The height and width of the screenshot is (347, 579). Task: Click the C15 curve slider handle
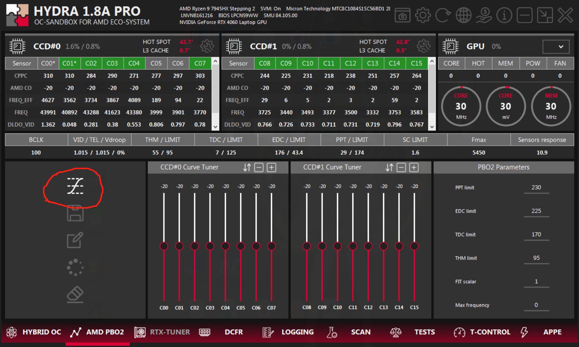tap(414, 246)
